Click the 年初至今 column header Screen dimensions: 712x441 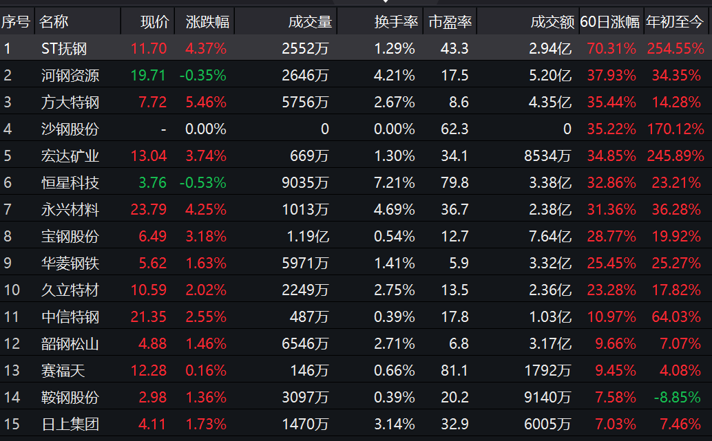click(x=676, y=22)
